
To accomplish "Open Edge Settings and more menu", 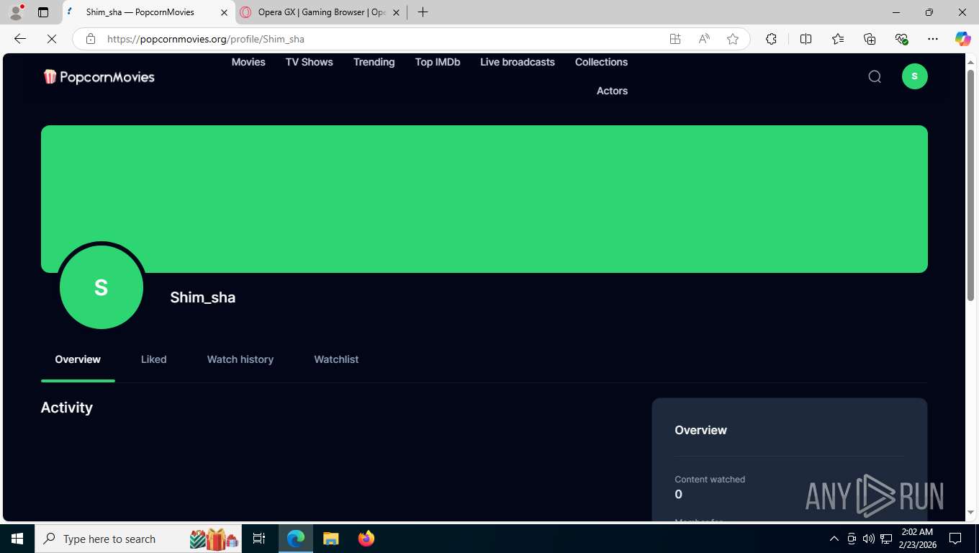I will click(x=933, y=39).
